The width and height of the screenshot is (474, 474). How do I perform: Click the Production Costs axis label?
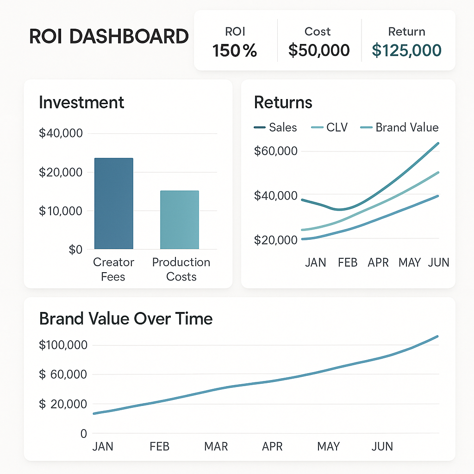pyautogui.click(x=181, y=269)
